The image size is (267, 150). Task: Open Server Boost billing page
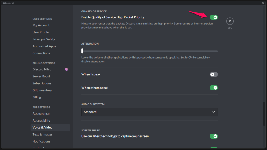tap(41, 76)
